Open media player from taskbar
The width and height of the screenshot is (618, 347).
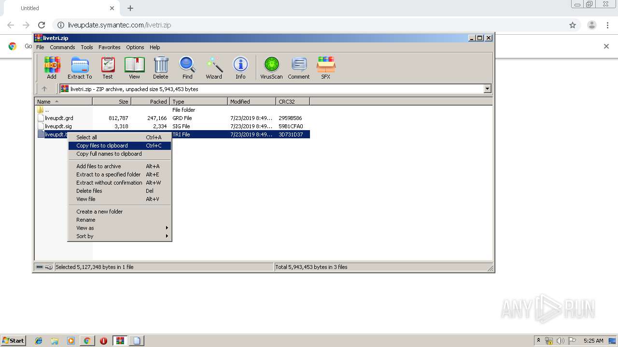[71, 341]
